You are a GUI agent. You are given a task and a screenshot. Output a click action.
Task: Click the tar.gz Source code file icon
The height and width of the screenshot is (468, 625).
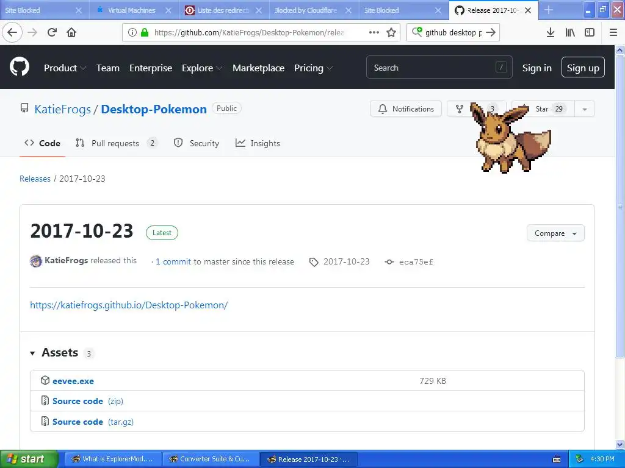(45, 421)
